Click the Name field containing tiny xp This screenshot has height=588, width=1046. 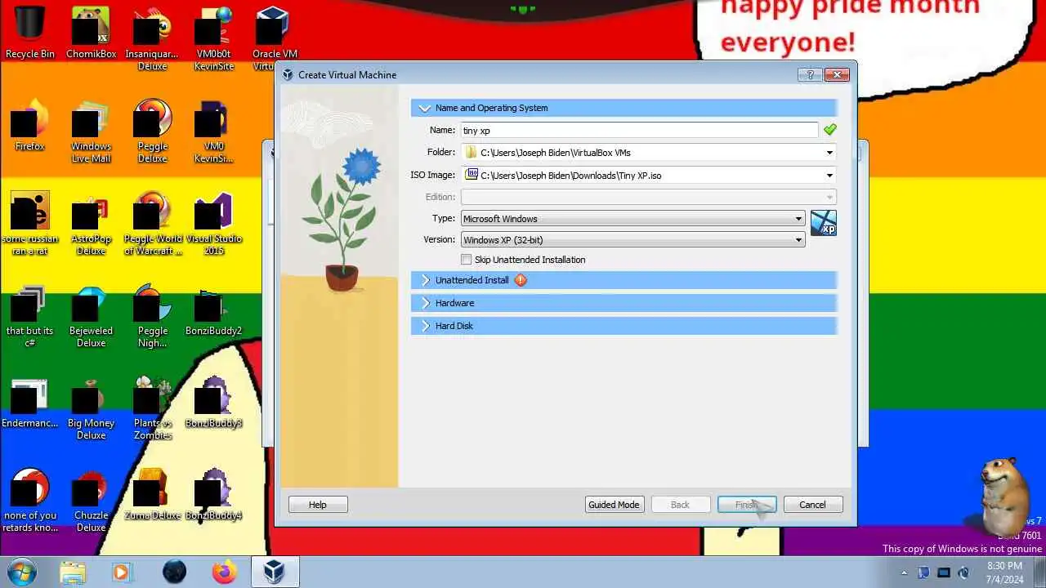click(639, 130)
